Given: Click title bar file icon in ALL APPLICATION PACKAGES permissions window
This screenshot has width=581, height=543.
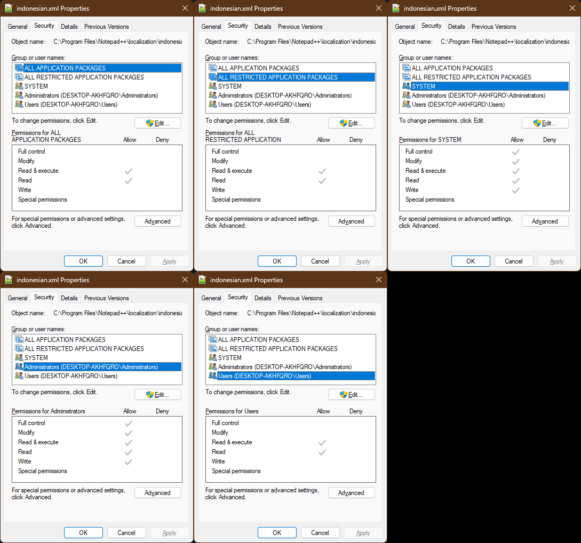Looking at the screenshot, I should click(x=9, y=8).
